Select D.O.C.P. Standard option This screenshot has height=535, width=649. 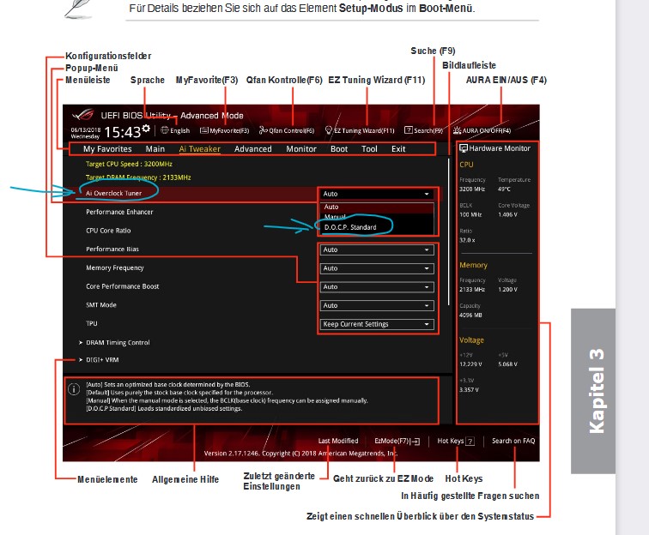pyautogui.click(x=376, y=227)
